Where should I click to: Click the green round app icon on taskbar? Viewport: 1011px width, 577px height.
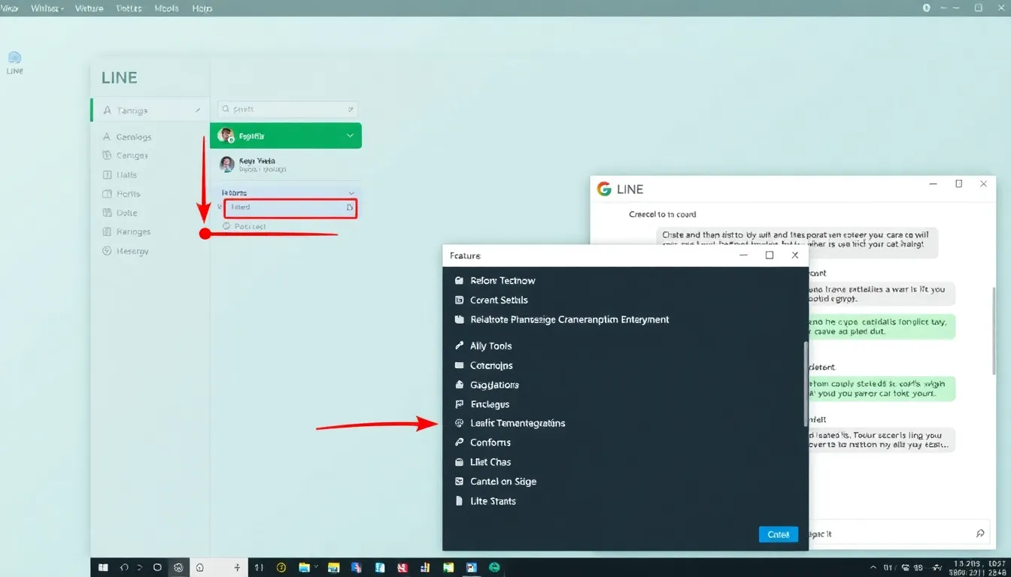(494, 568)
